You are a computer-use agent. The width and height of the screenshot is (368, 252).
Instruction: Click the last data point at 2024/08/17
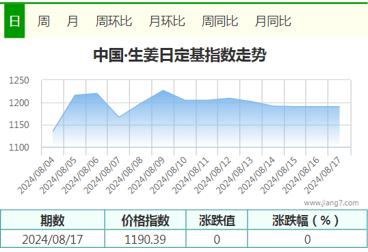[x=339, y=107]
